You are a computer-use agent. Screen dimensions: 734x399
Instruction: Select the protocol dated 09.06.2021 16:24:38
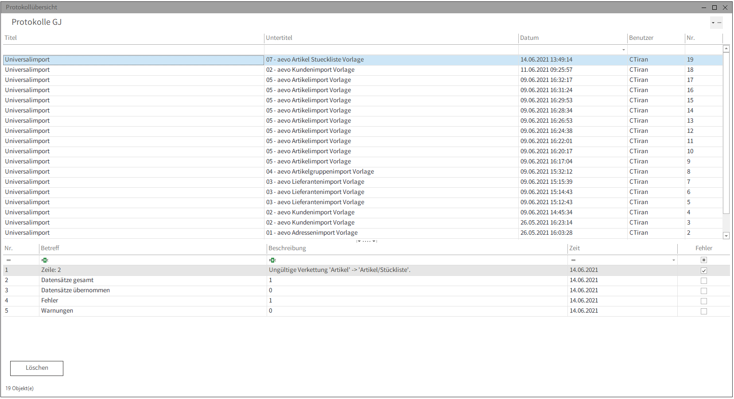(363, 131)
